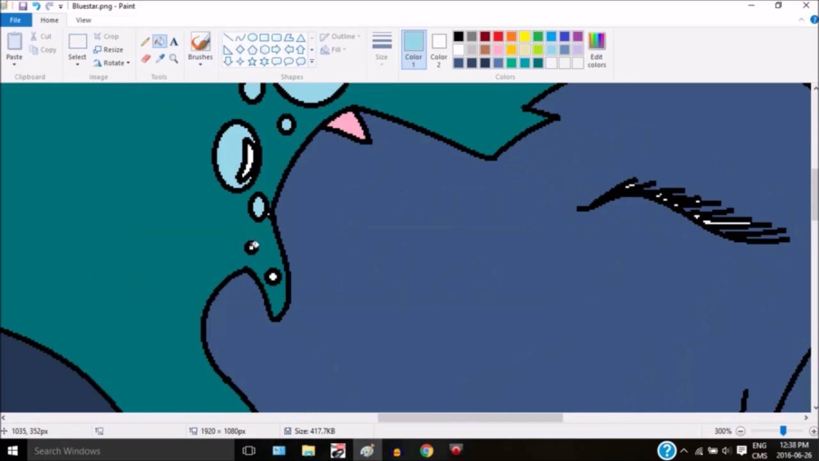The width and height of the screenshot is (819, 461).
Task: Pick the purple color swatch
Action: (578, 36)
